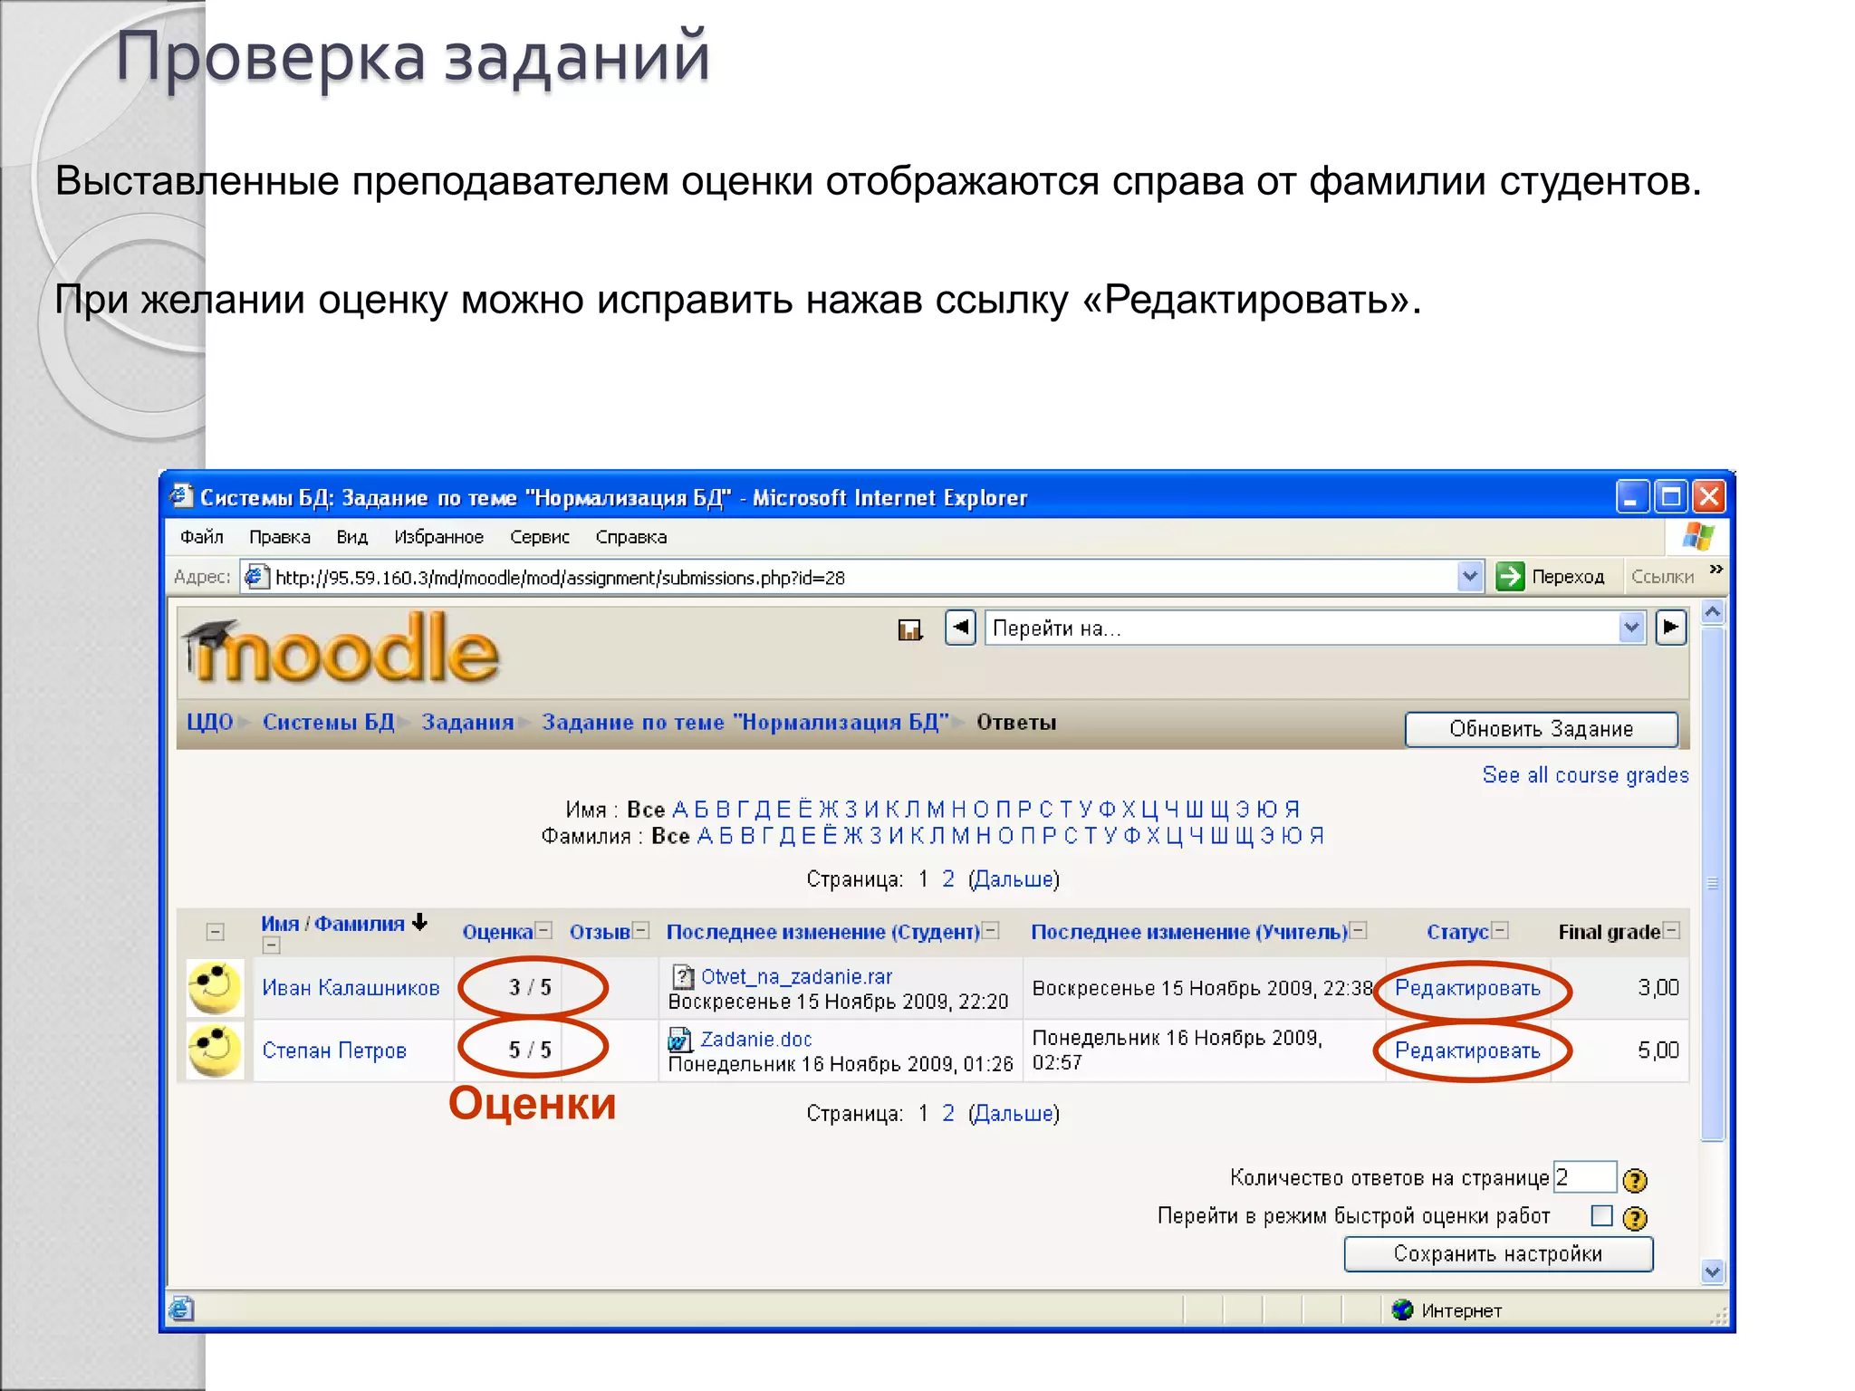1855x1391 pixels.
Task: Open the Сервис menu
Action: pyautogui.click(x=540, y=537)
